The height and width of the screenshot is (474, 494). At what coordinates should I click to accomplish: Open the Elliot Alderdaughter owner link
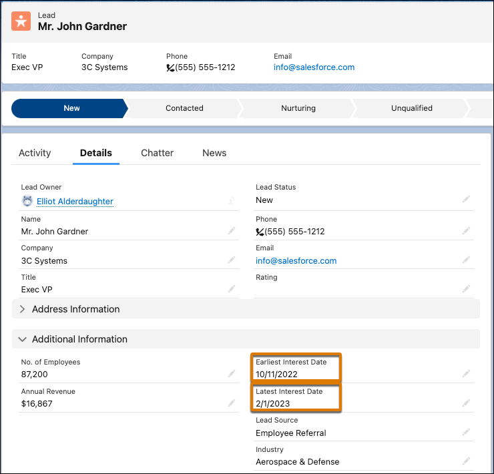point(75,202)
